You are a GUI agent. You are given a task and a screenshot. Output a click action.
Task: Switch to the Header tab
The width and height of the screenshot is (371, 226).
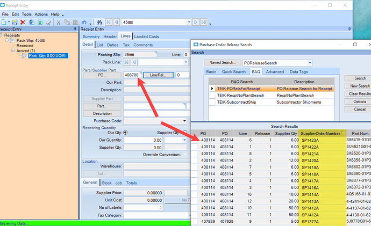[110, 37]
